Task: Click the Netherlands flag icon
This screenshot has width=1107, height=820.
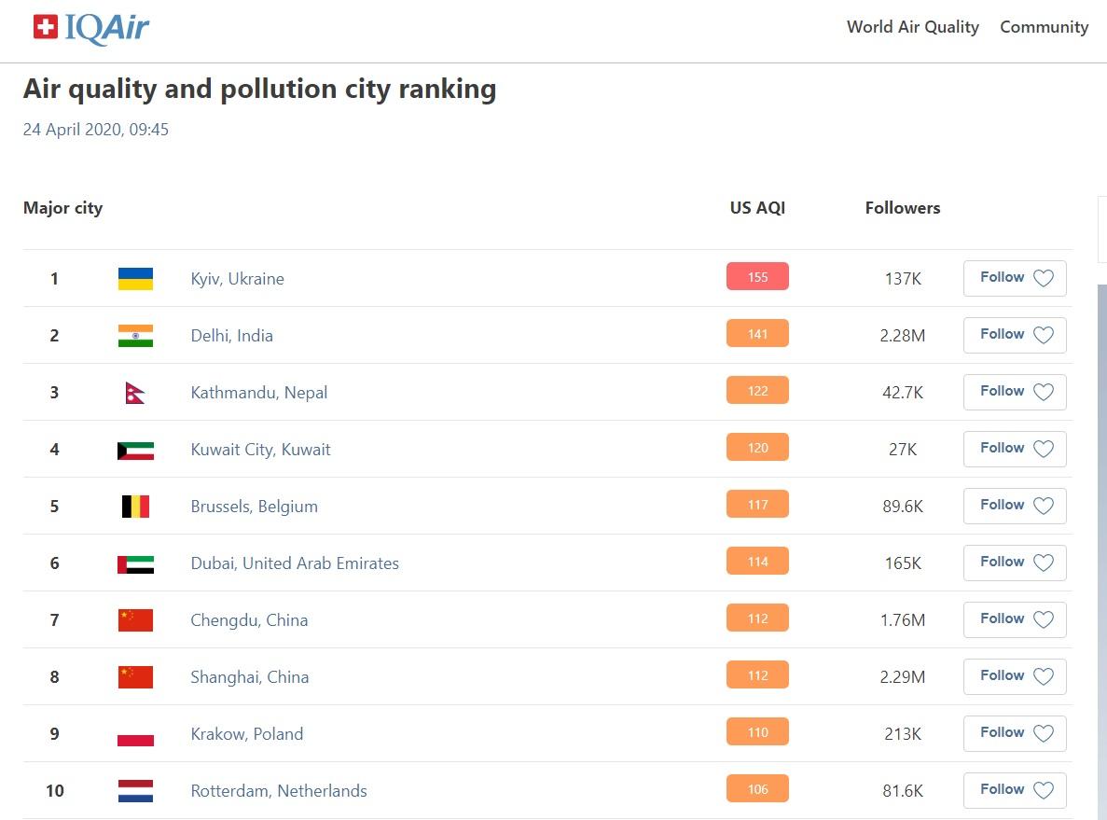Action: pos(135,791)
